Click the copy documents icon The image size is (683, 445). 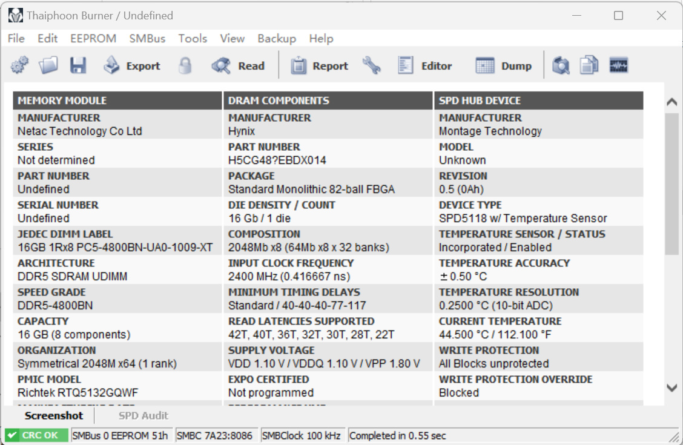pos(589,66)
